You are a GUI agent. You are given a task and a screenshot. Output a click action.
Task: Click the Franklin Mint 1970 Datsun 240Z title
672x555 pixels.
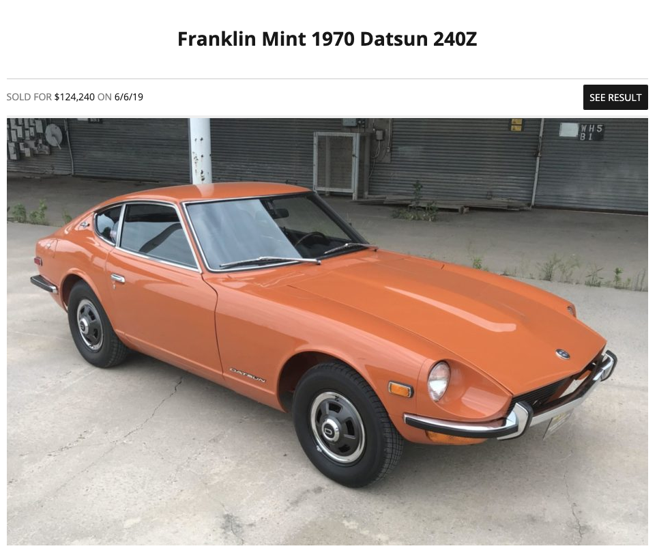point(327,39)
